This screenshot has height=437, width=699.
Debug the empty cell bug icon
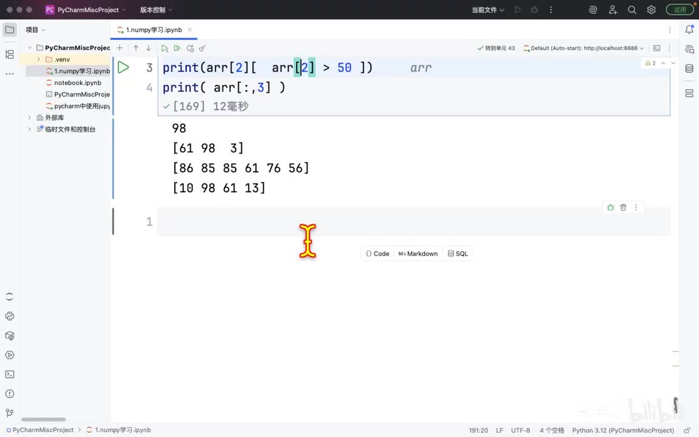610,208
